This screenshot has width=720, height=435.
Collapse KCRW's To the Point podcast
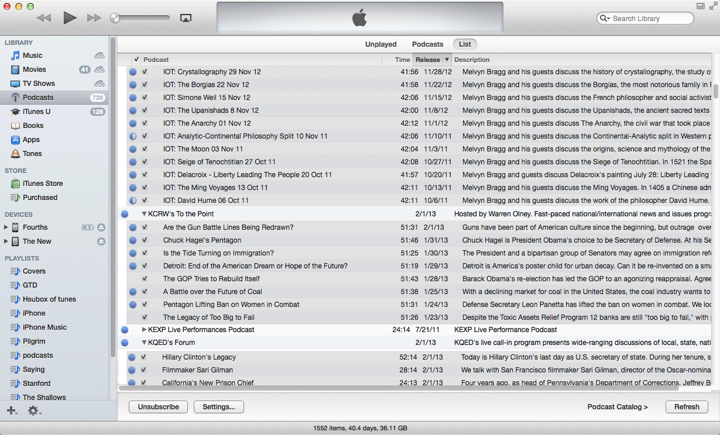(x=144, y=214)
